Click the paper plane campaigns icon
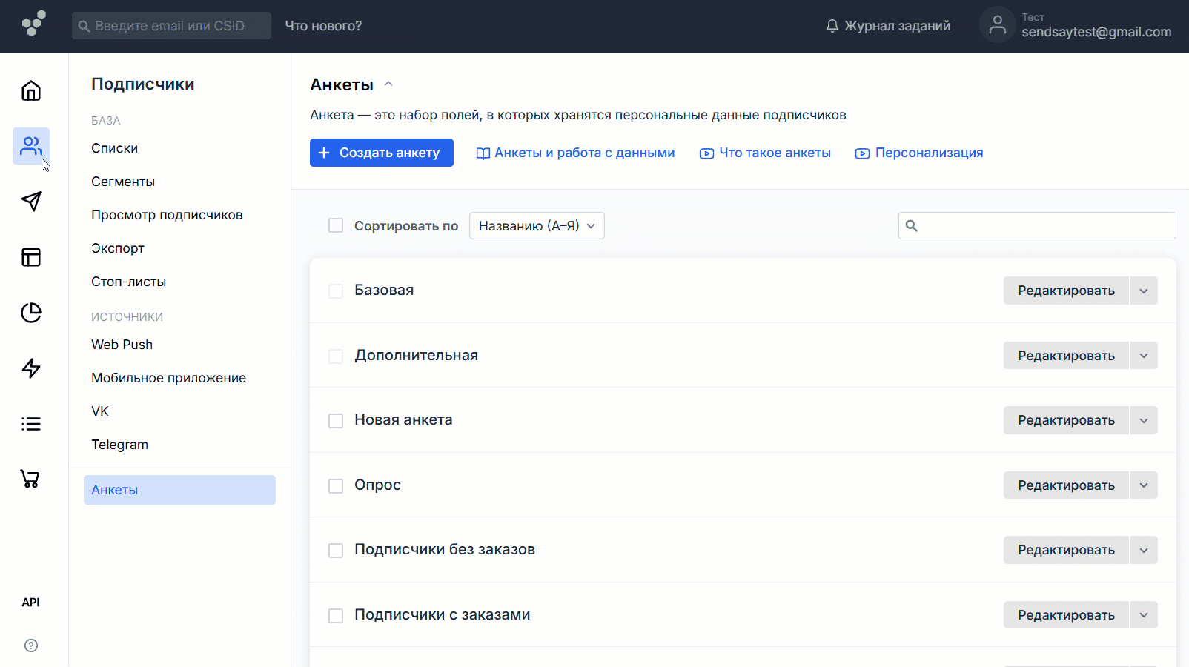This screenshot has height=667, width=1189. tap(31, 202)
